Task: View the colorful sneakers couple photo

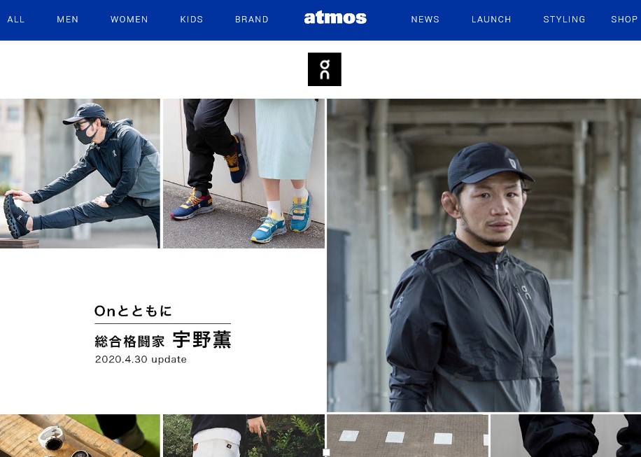Action: 244,174
